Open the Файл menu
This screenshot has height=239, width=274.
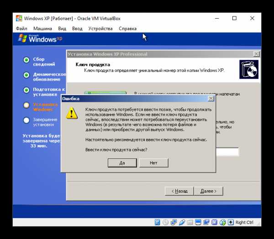(x=21, y=28)
